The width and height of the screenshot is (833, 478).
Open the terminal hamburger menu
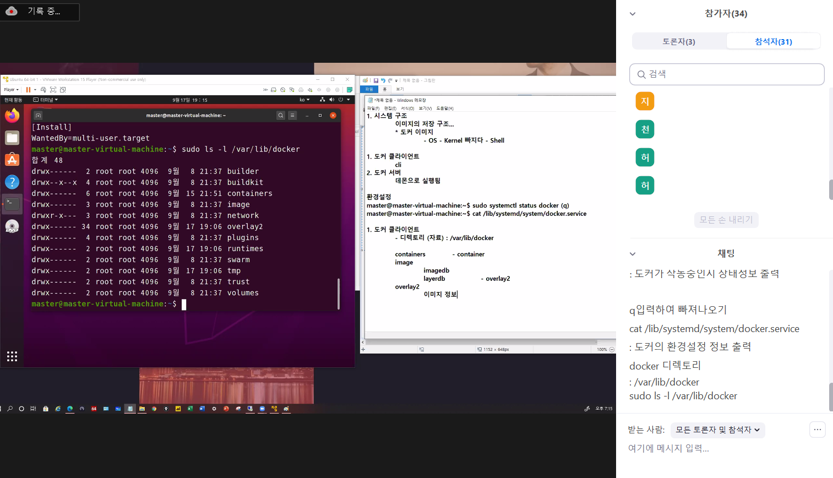coord(292,116)
